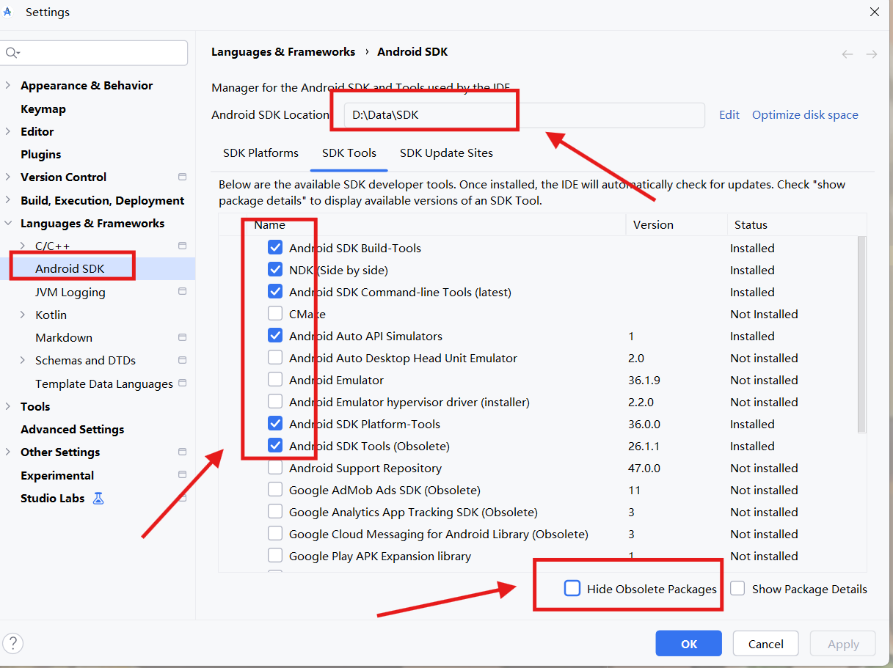Toggle Hide Obsolete Packages

pyautogui.click(x=572, y=587)
